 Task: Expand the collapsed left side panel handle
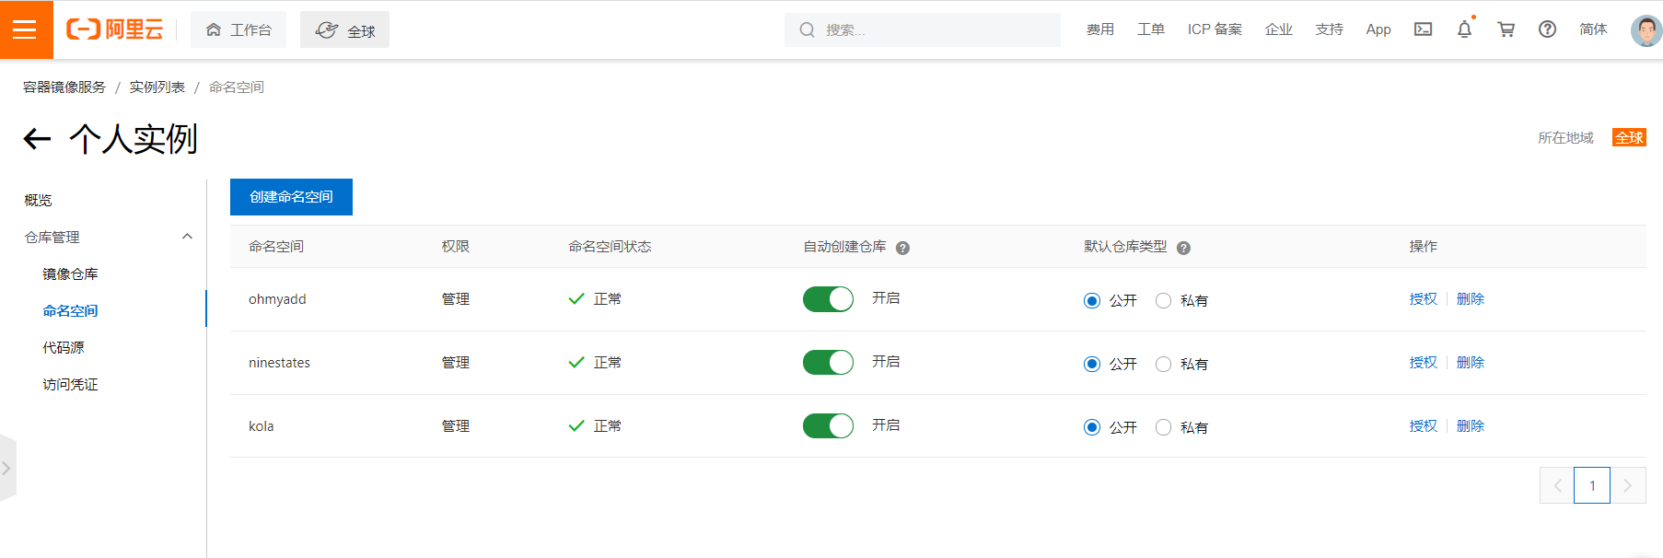click(x=7, y=468)
